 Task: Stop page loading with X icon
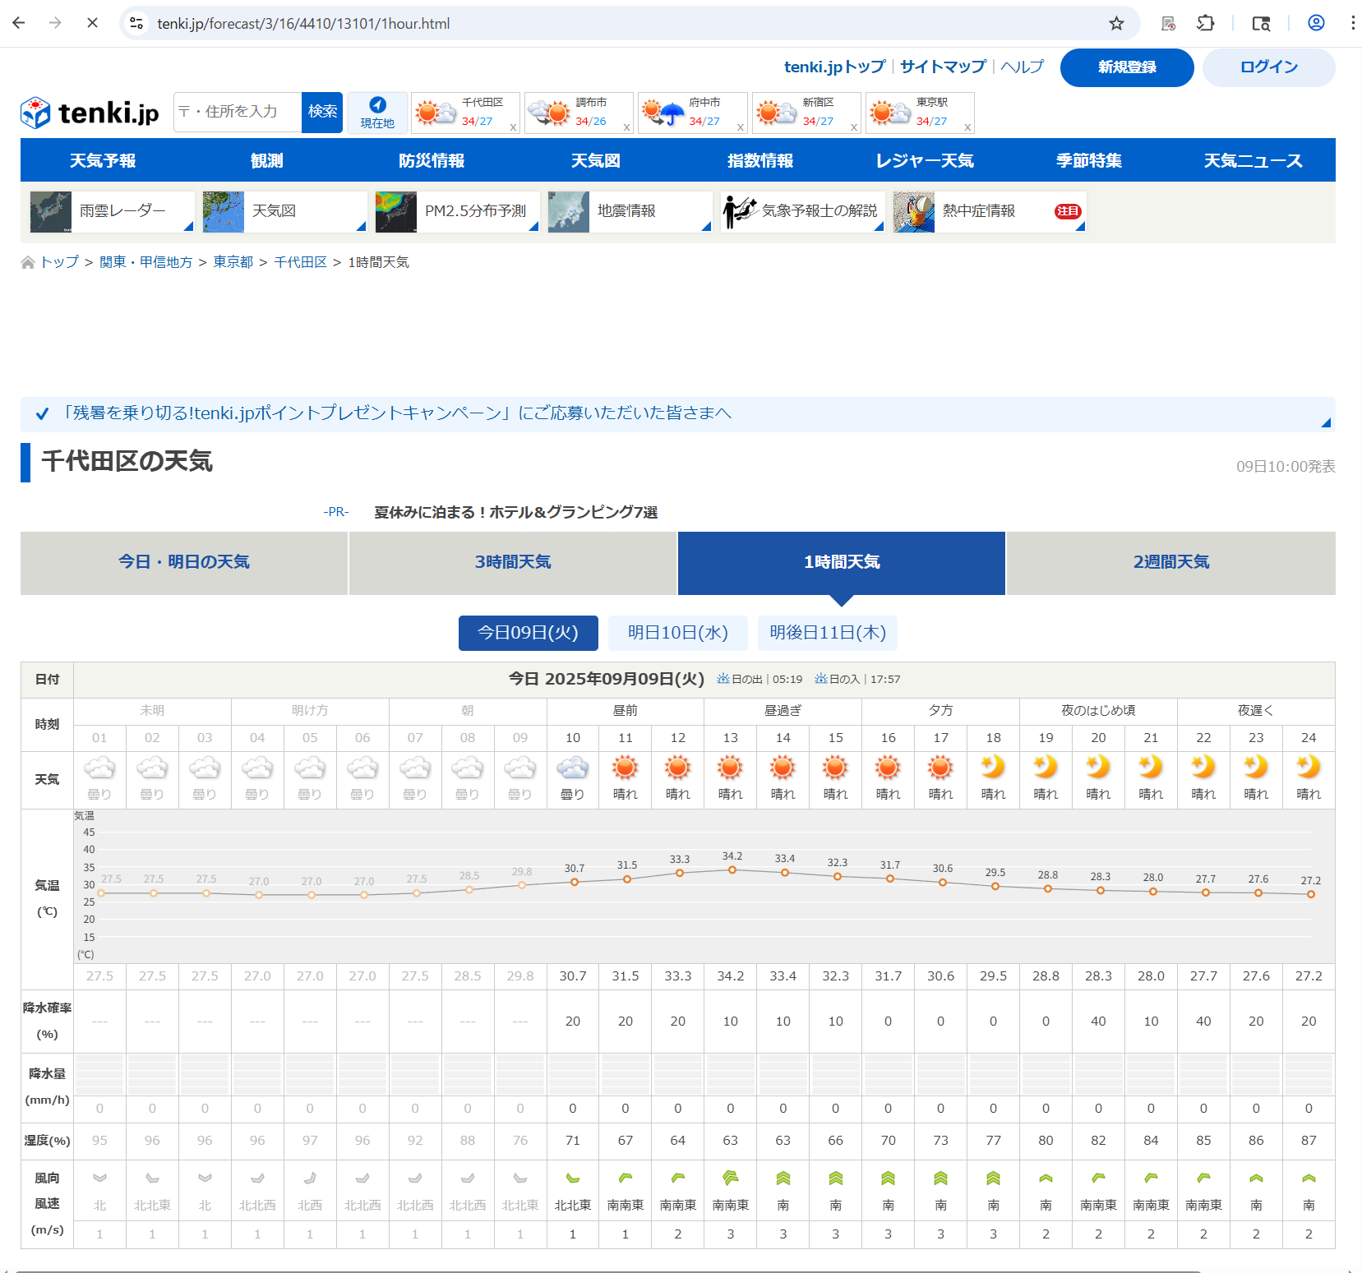click(x=92, y=23)
